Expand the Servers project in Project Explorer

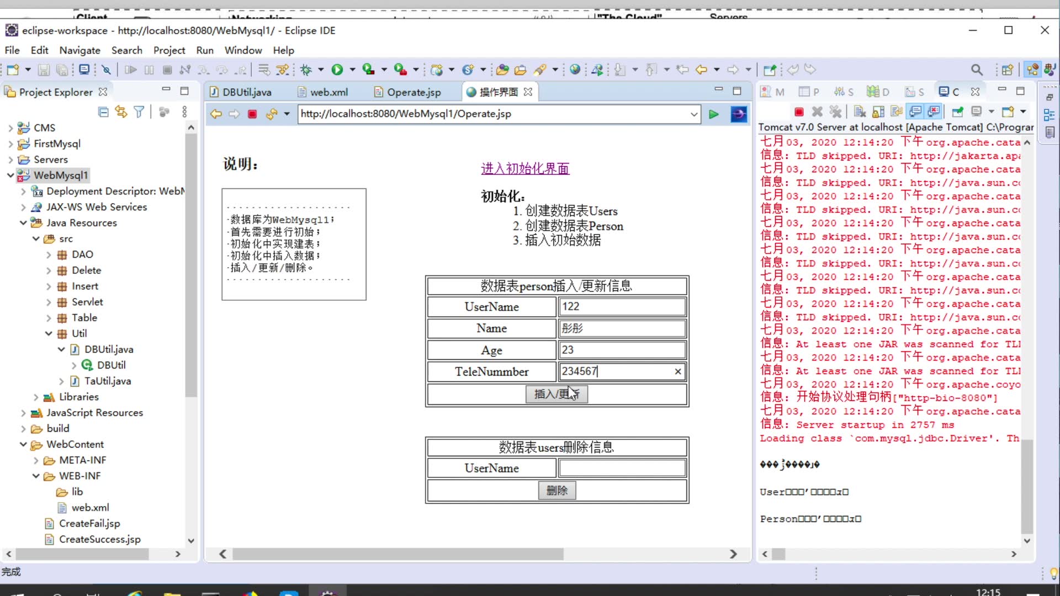point(11,159)
